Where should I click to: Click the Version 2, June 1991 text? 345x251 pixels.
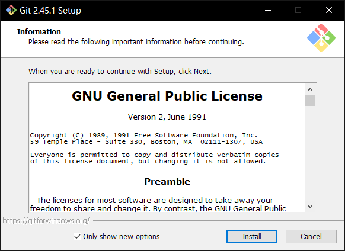[167, 117]
